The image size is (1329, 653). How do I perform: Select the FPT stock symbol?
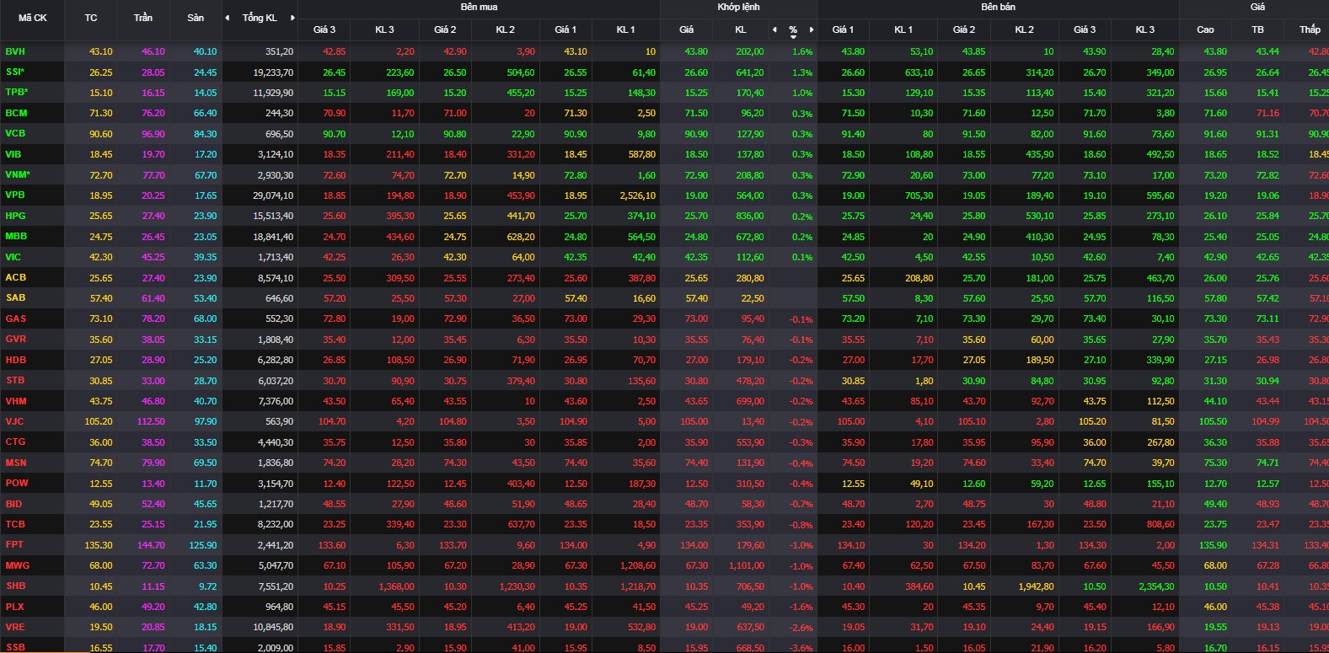point(14,544)
